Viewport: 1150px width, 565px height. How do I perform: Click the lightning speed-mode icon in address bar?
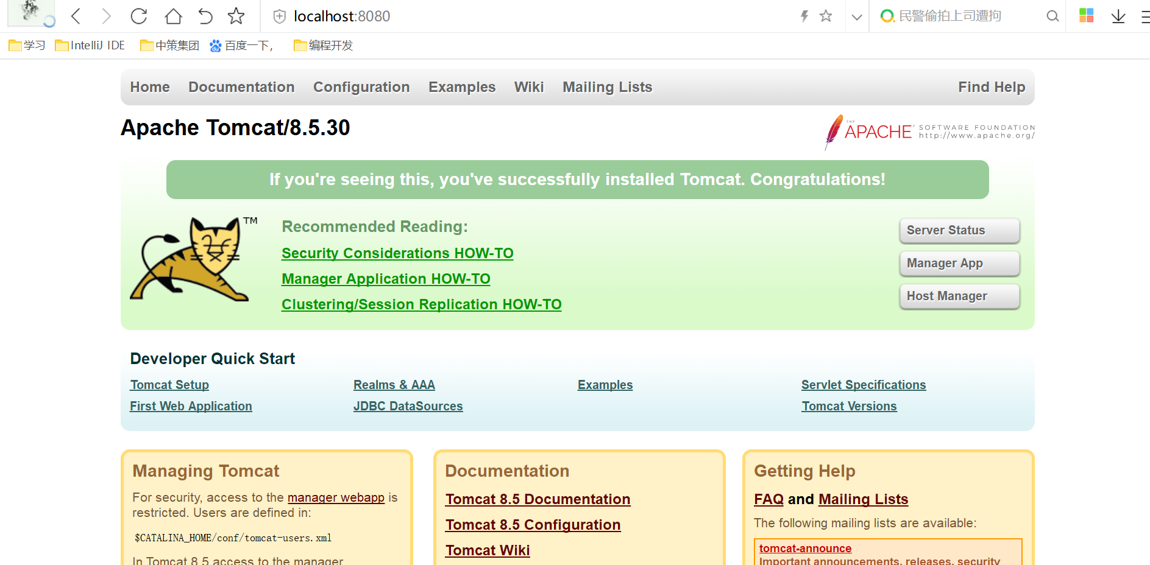pos(804,16)
